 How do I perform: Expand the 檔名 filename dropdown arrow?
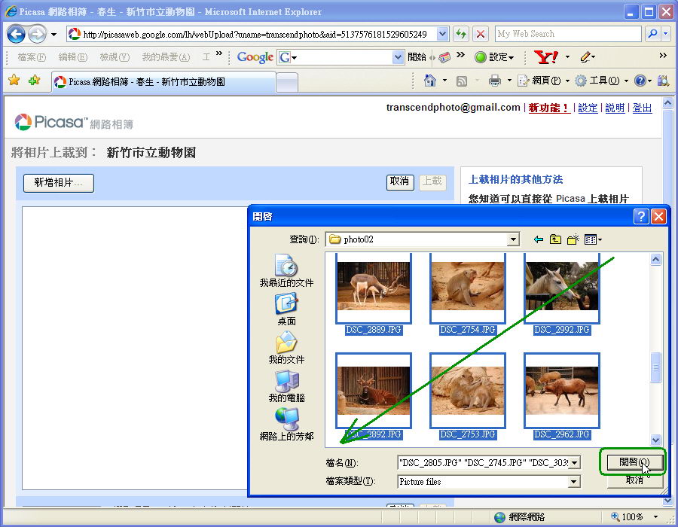tap(574, 463)
